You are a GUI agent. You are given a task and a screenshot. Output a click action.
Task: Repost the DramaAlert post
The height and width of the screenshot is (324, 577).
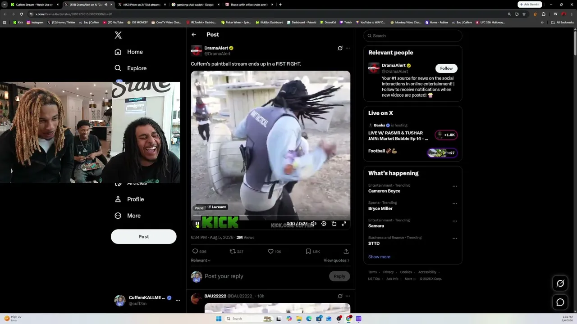[233, 252]
